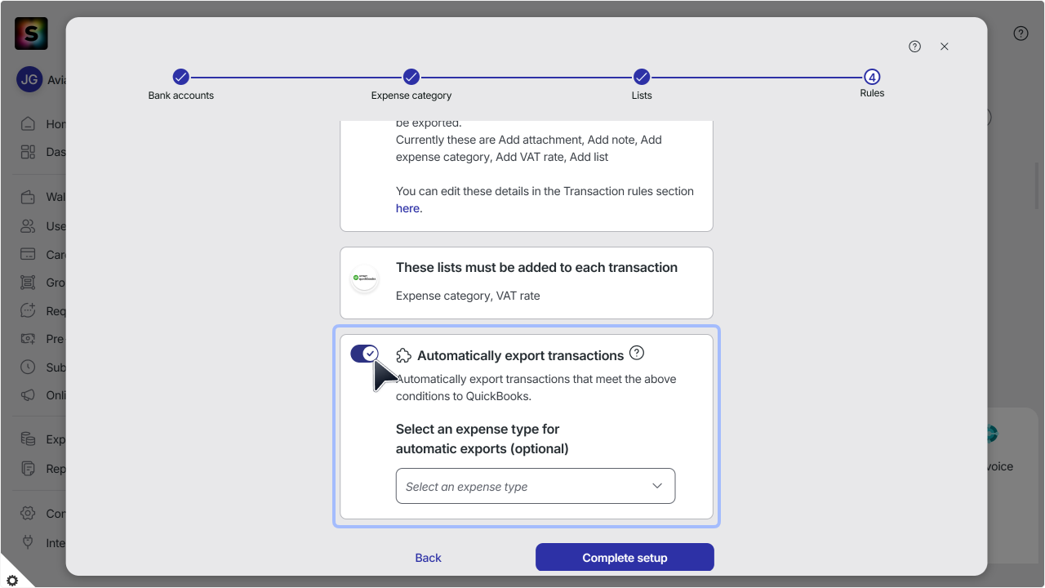Open Integrations plug icon in sidebar
This screenshot has width=1045, height=588.
29,542
